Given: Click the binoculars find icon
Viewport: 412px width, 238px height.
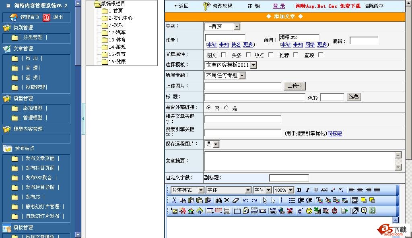Looking at the screenshot, I should coord(218,200).
